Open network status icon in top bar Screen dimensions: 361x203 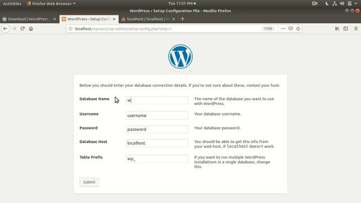click(334, 3)
